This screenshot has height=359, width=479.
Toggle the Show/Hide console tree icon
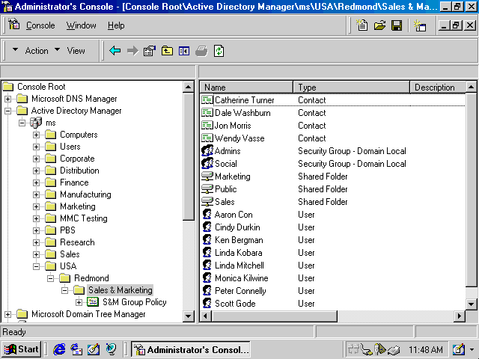[184, 51]
